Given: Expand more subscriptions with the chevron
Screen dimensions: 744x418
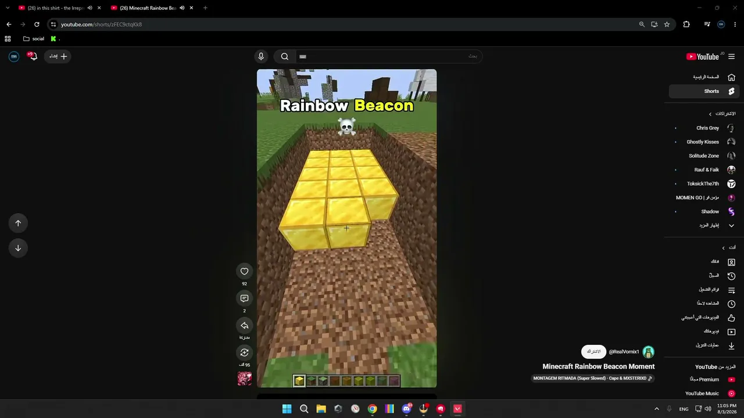Looking at the screenshot, I should [x=731, y=225].
